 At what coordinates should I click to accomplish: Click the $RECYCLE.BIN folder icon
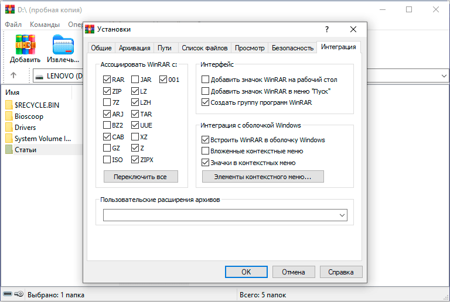[9, 105]
